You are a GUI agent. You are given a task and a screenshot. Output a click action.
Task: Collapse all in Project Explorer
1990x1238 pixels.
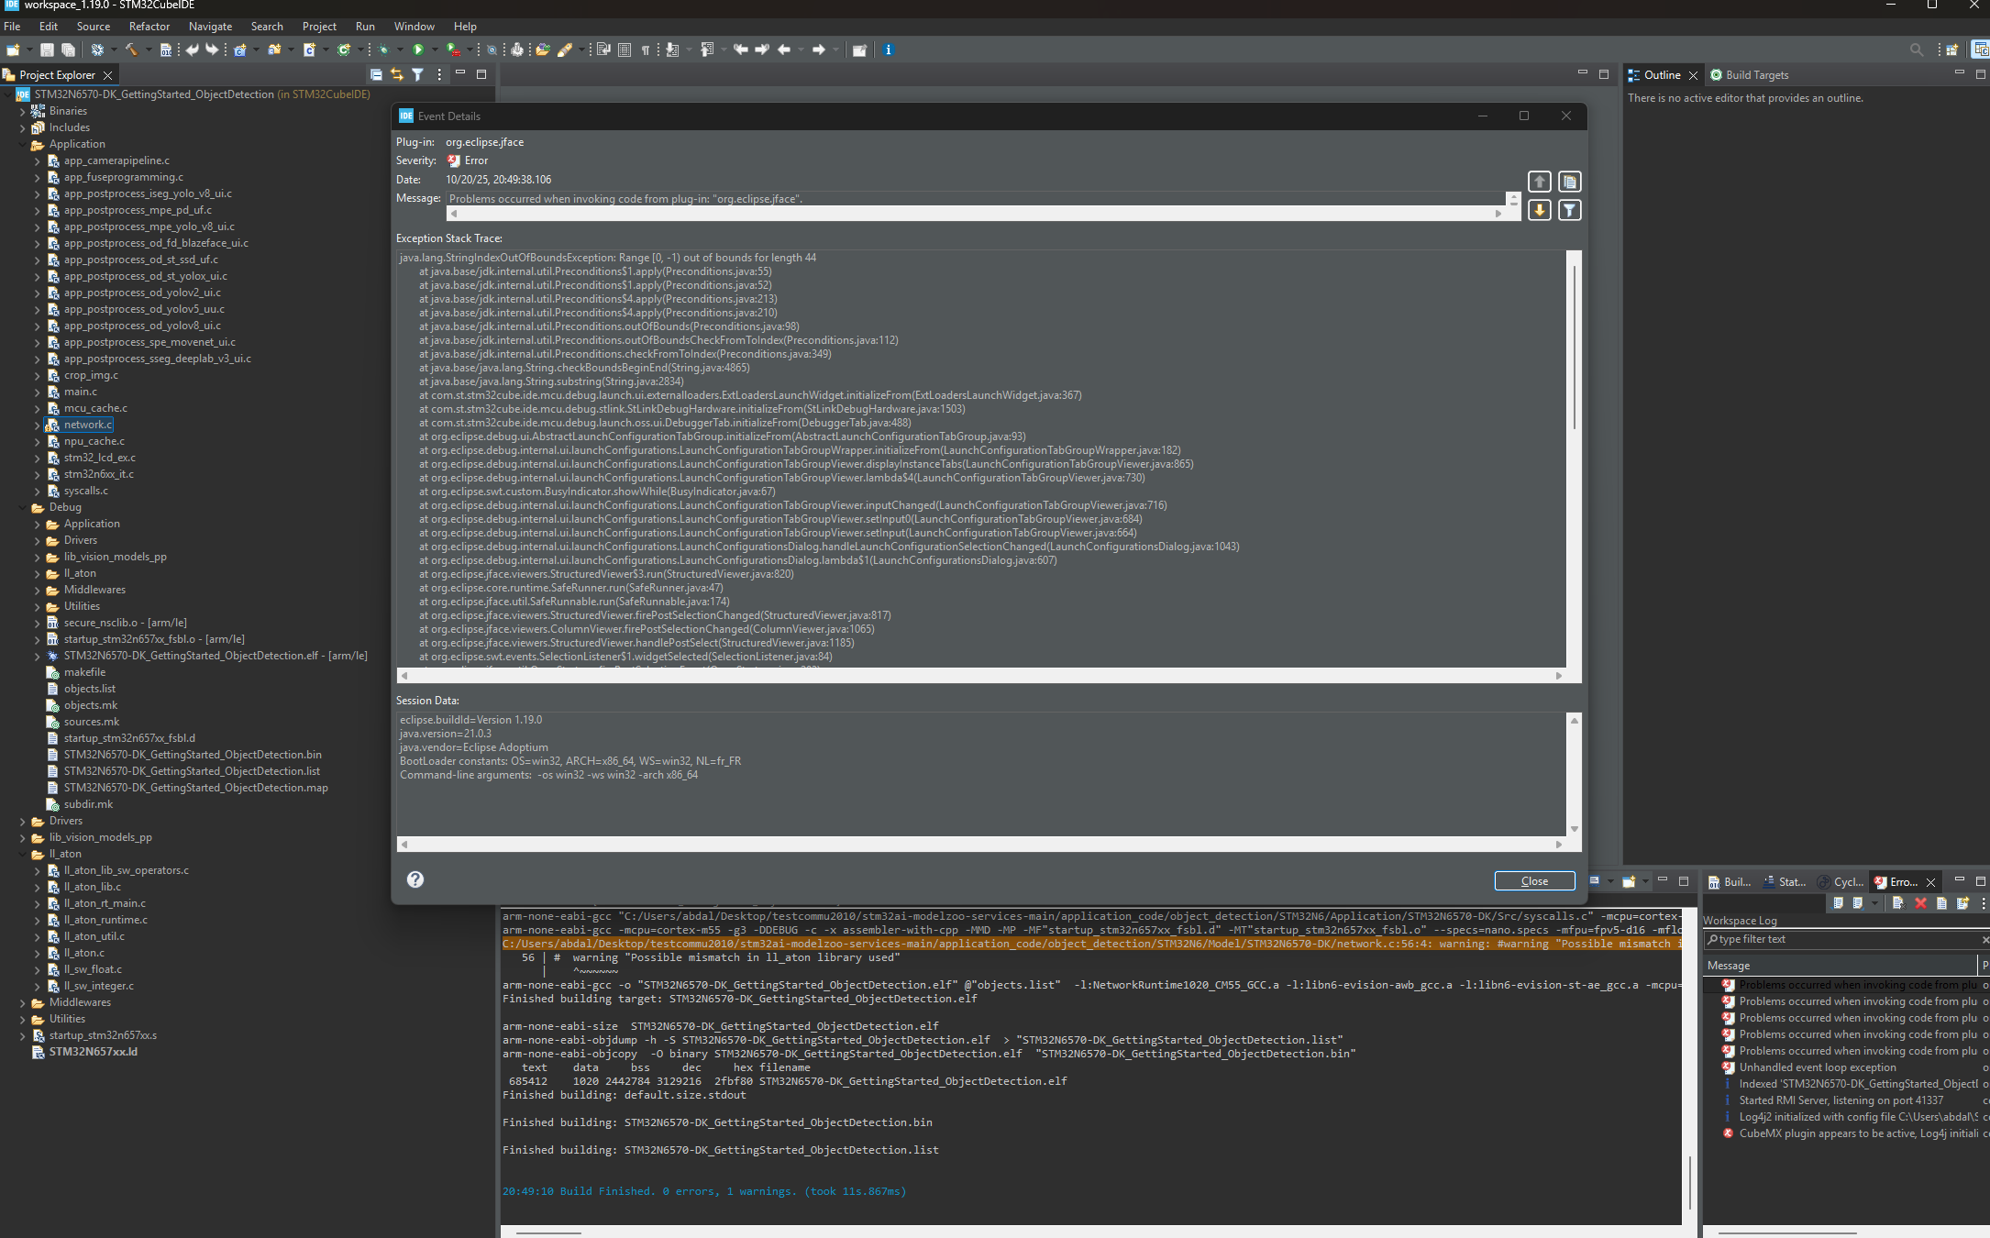(x=376, y=75)
